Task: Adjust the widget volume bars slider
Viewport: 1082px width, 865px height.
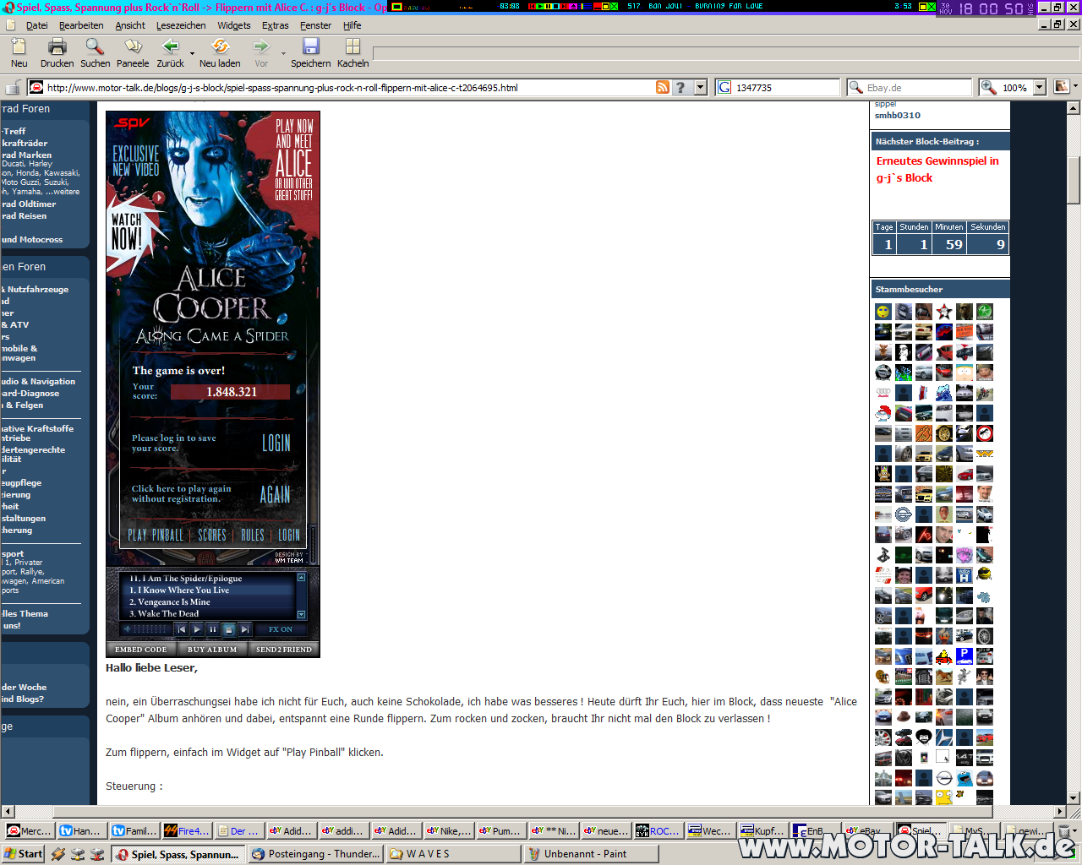Action: click(150, 629)
